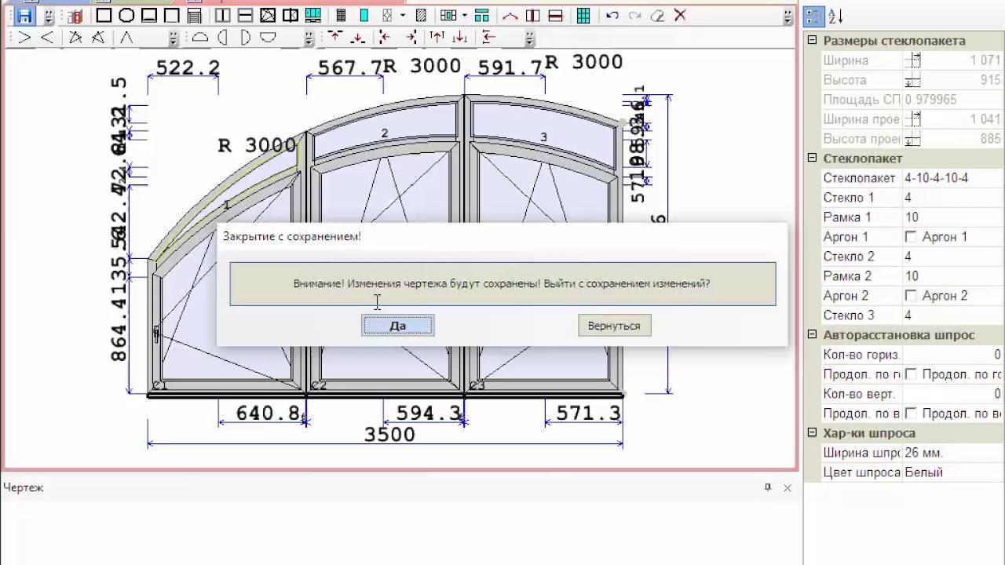
Task: Select the bottom half-circle bowl shape
Action: click(269, 37)
